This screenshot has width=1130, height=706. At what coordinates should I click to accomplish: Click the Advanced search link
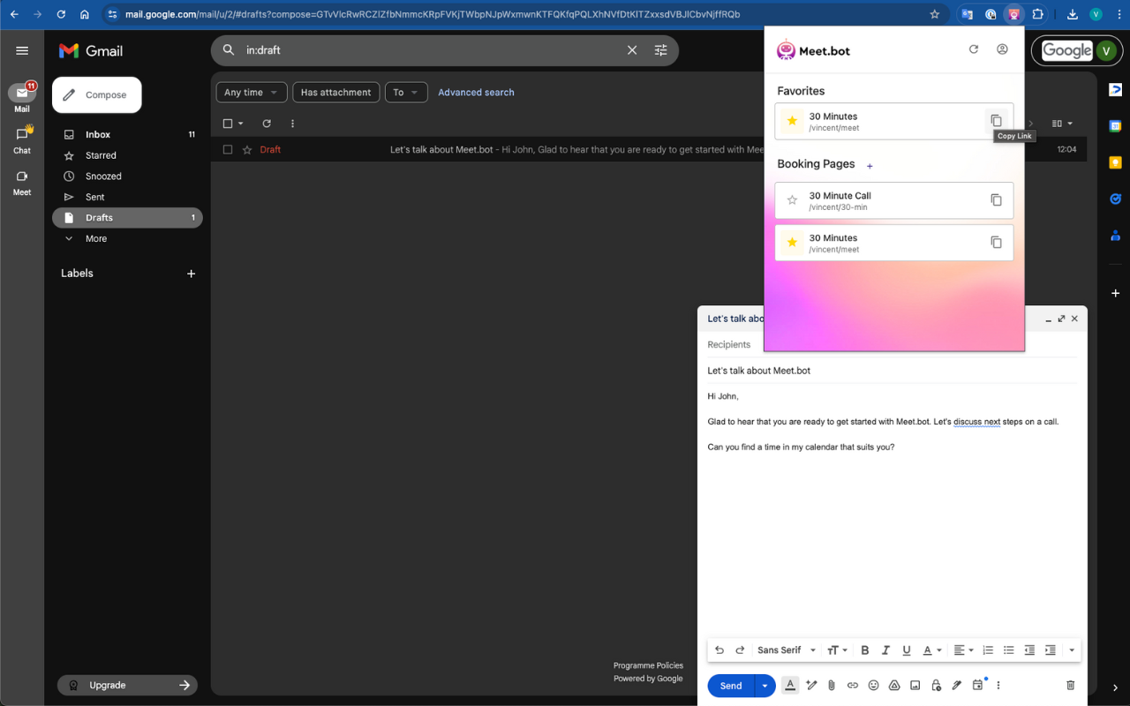point(476,93)
